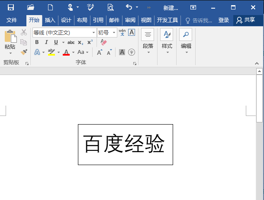Open highlight color dropdown arrow
Screen dimensions: 264x200
click(x=58, y=52)
